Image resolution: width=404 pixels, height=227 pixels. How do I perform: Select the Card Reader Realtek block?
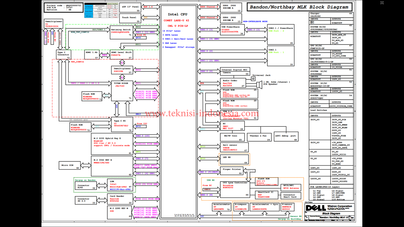coord(120,199)
